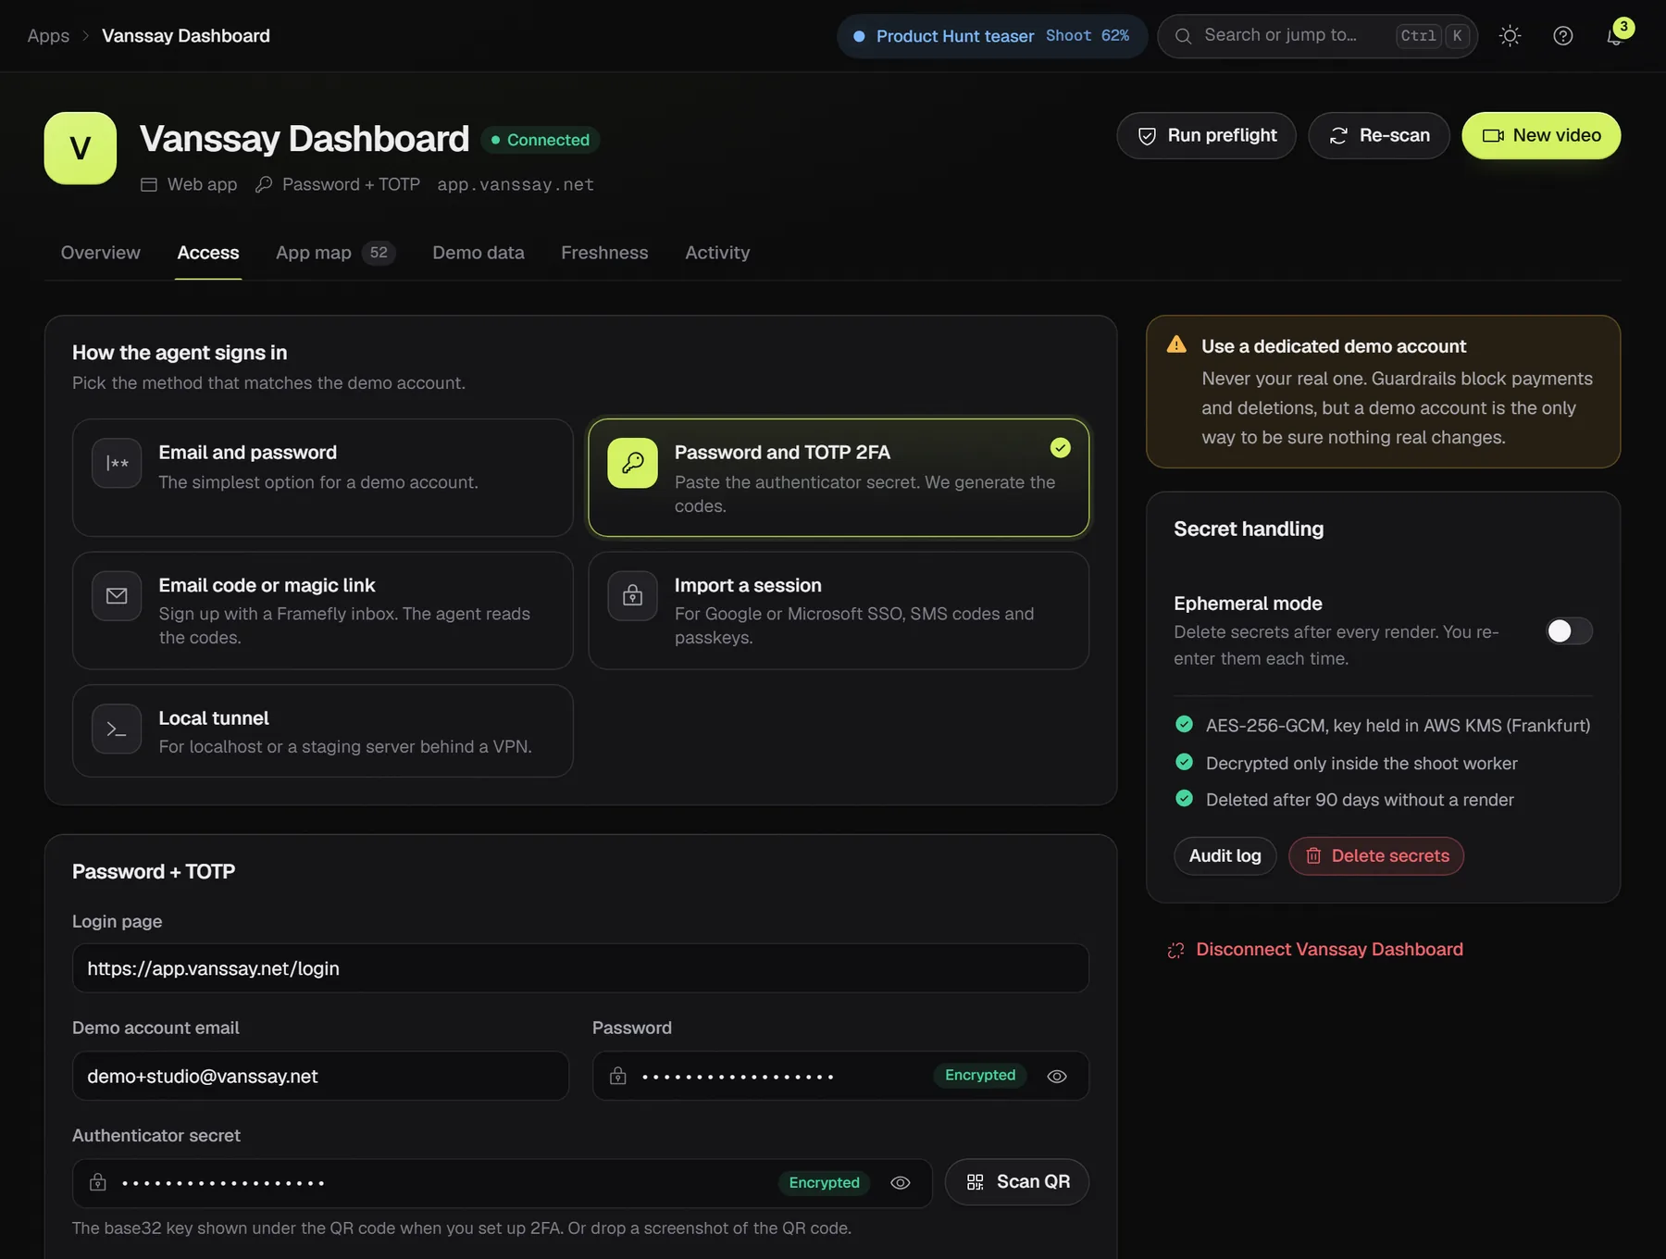Click the Email and password asterisk icon
This screenshot has height=1259, width=1666.
117,463
